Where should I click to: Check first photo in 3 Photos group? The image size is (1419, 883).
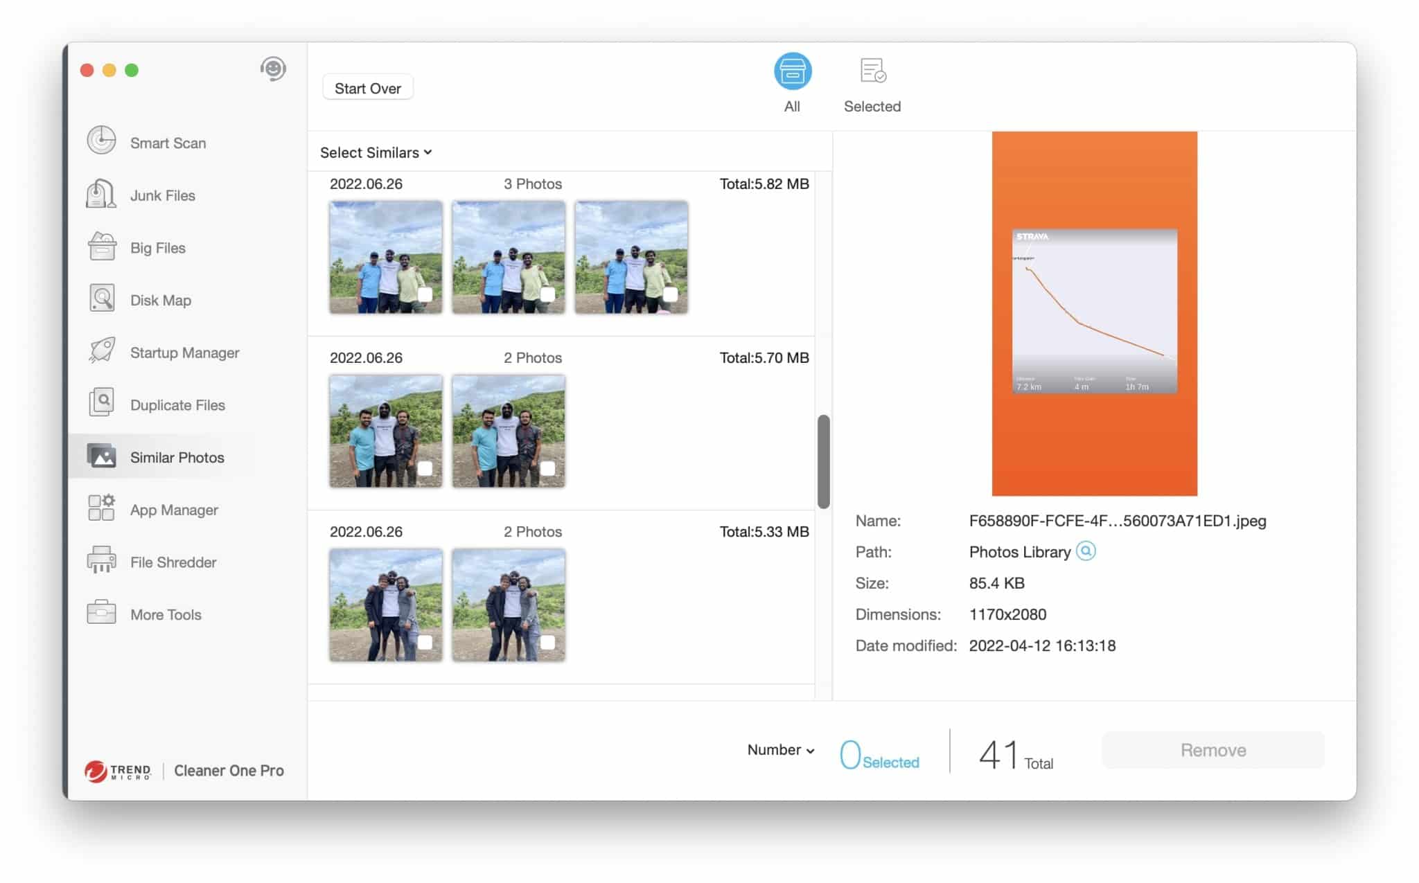coord(425,294)
